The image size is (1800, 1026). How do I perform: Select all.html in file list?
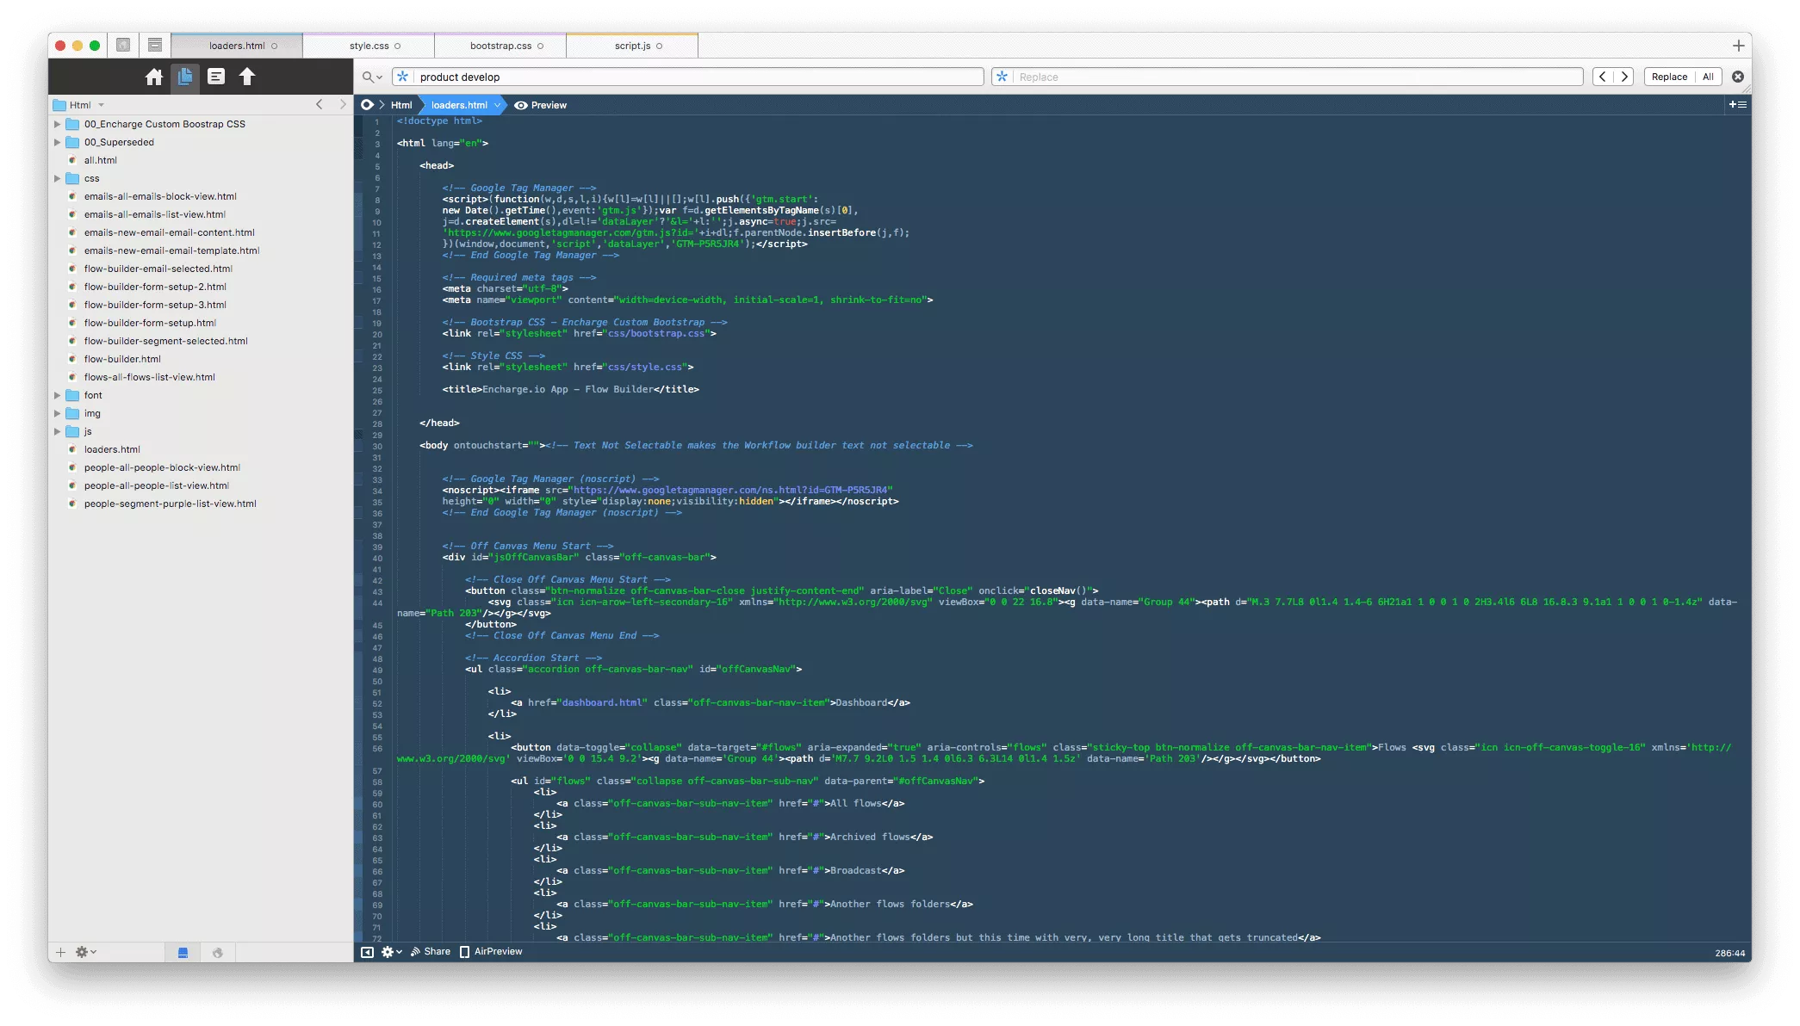click(100, 160)
